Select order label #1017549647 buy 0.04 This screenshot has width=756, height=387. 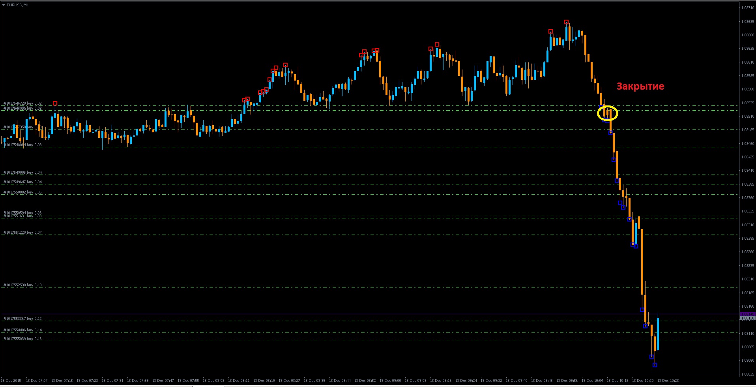[22, 182]
